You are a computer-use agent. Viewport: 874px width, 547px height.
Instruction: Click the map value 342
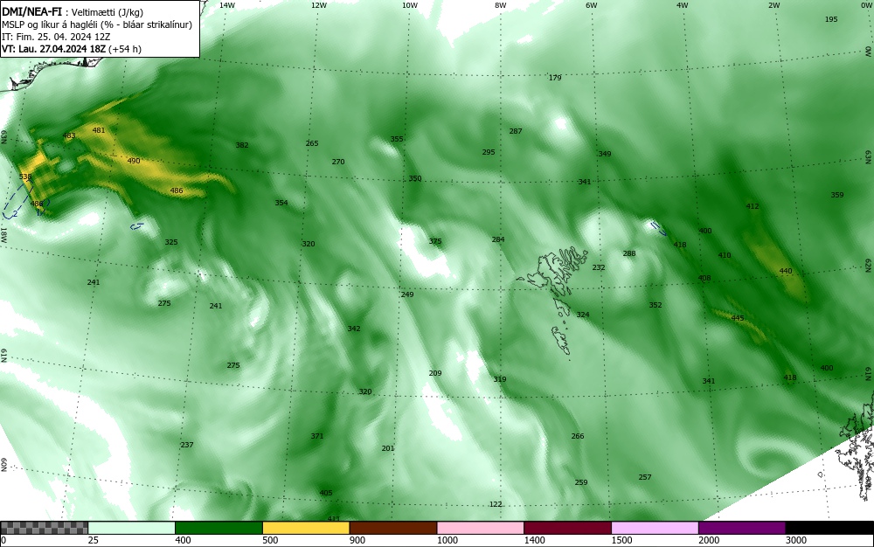[x=354, y=329]
